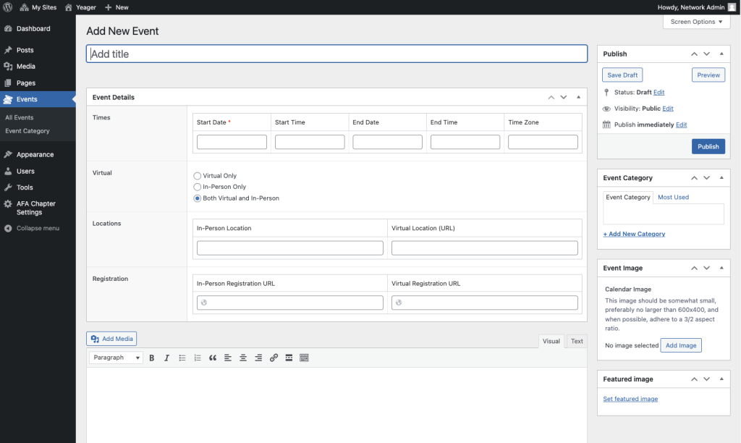The width and height of the screenshot is (741, 443).
Task: Apply blockquote formatting
Action: tap(213, 358)
